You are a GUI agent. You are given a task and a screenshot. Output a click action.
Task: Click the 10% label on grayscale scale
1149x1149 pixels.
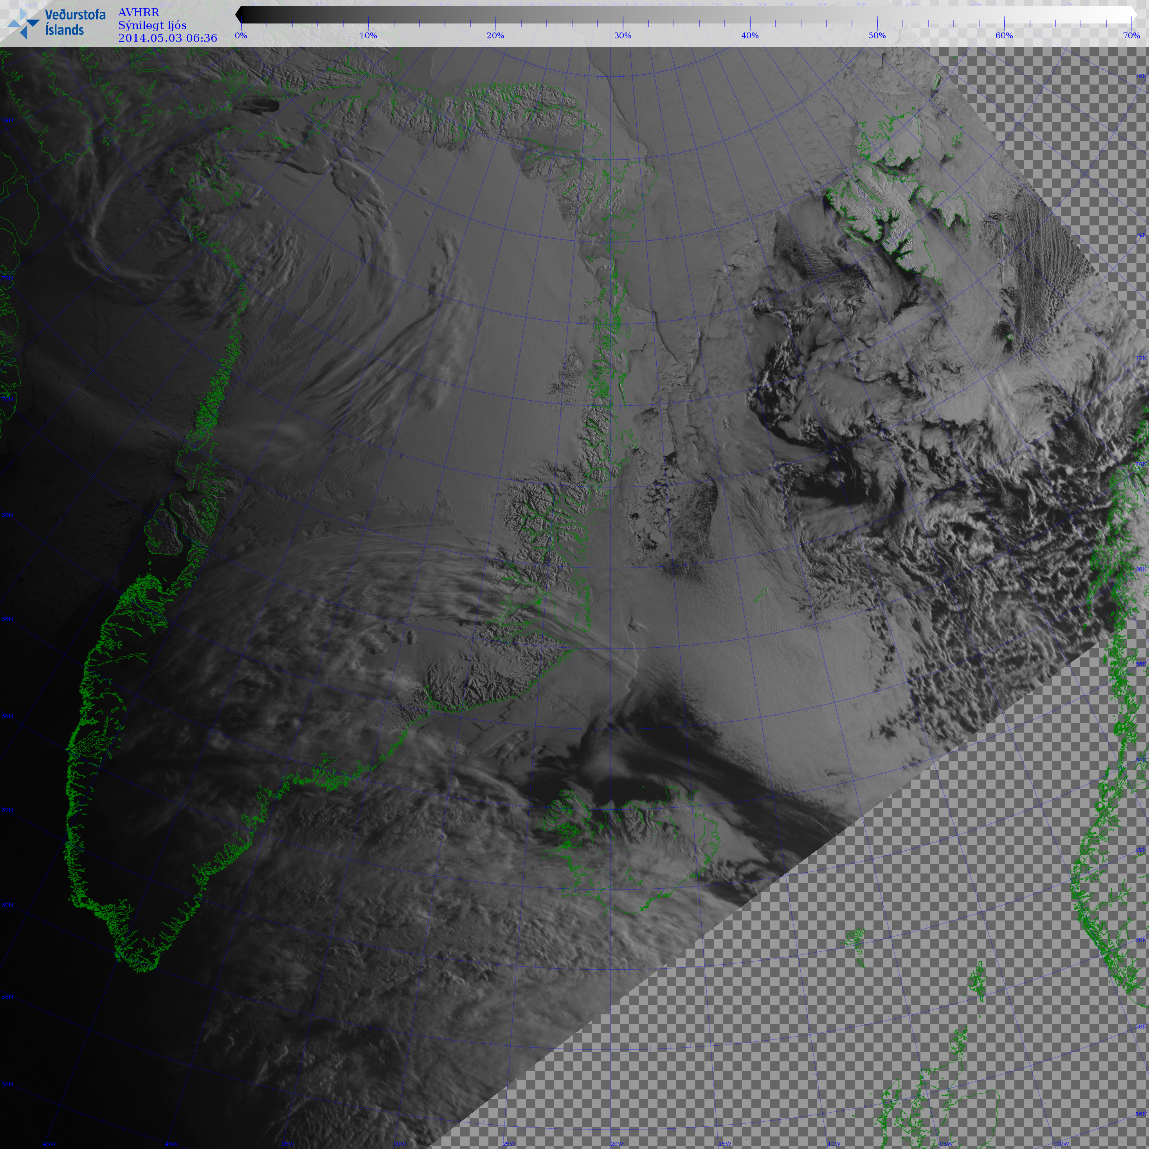[x=368, y=36]
